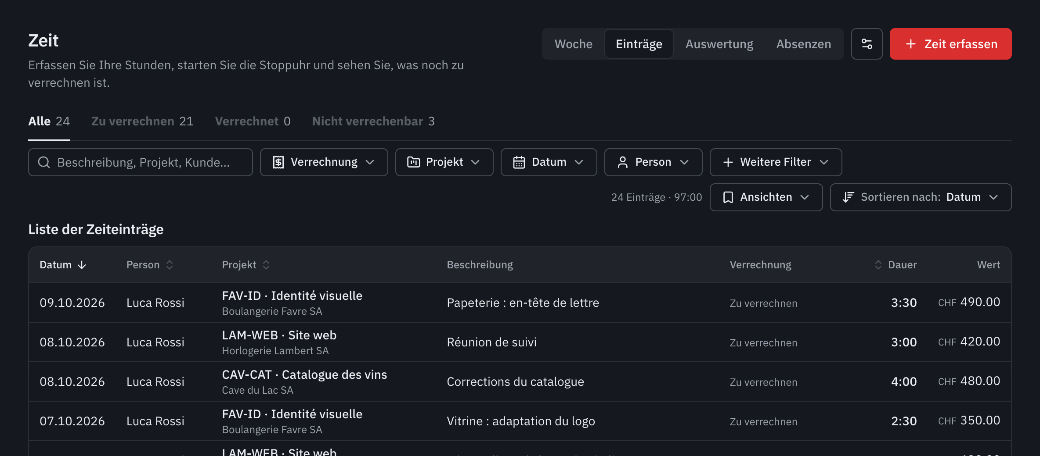Toggle sort arrows beside Dauer column
This screenshot has width=1040, height=456.
coord(878,265)
